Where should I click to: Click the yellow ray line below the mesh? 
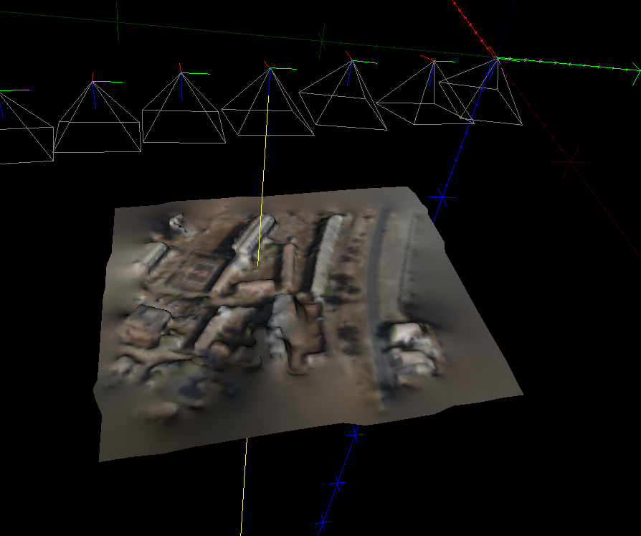pyautogui.click(x=244, y=486)
